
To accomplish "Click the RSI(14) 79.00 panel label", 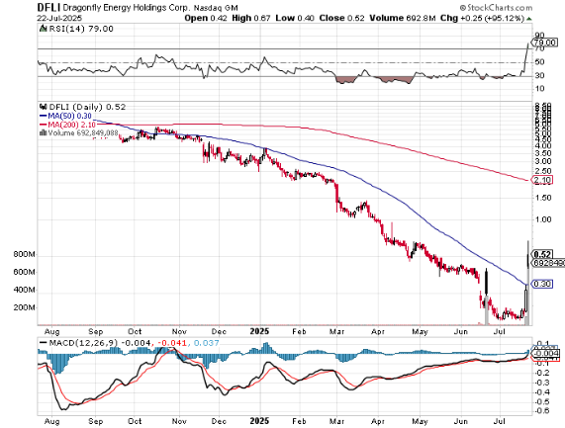I will (x=81, y=29).
